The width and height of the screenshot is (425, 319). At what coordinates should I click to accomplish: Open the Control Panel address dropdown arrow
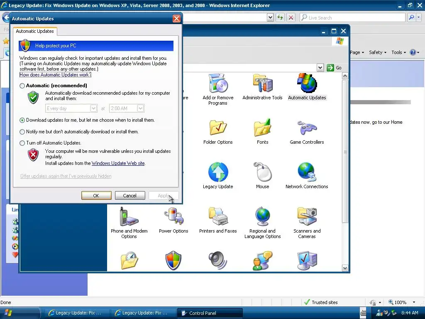[320, 68]
